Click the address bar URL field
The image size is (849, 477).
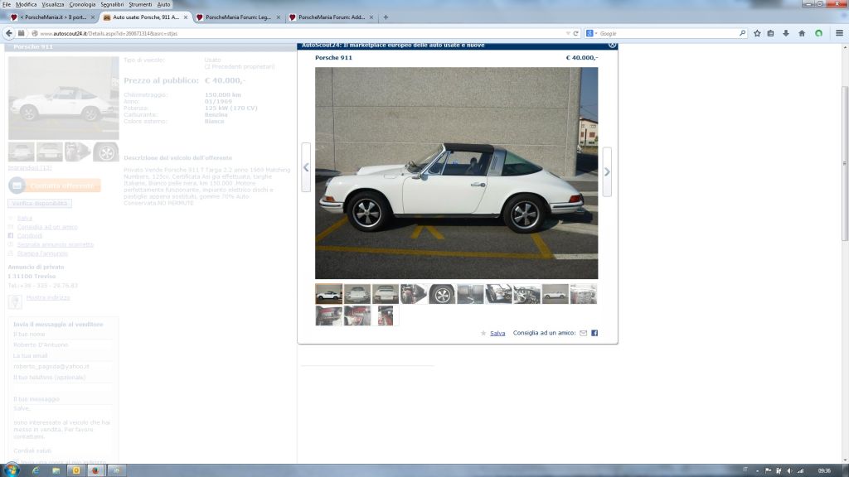300,33
